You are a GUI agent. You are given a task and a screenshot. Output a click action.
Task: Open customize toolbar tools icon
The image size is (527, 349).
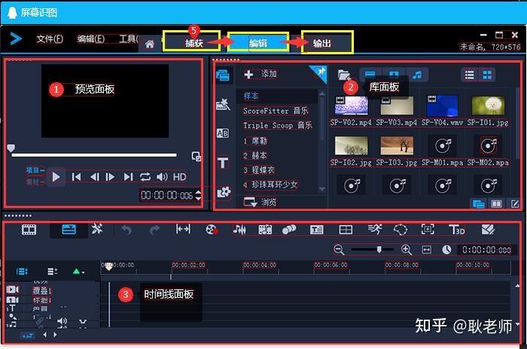coord(97,229)
